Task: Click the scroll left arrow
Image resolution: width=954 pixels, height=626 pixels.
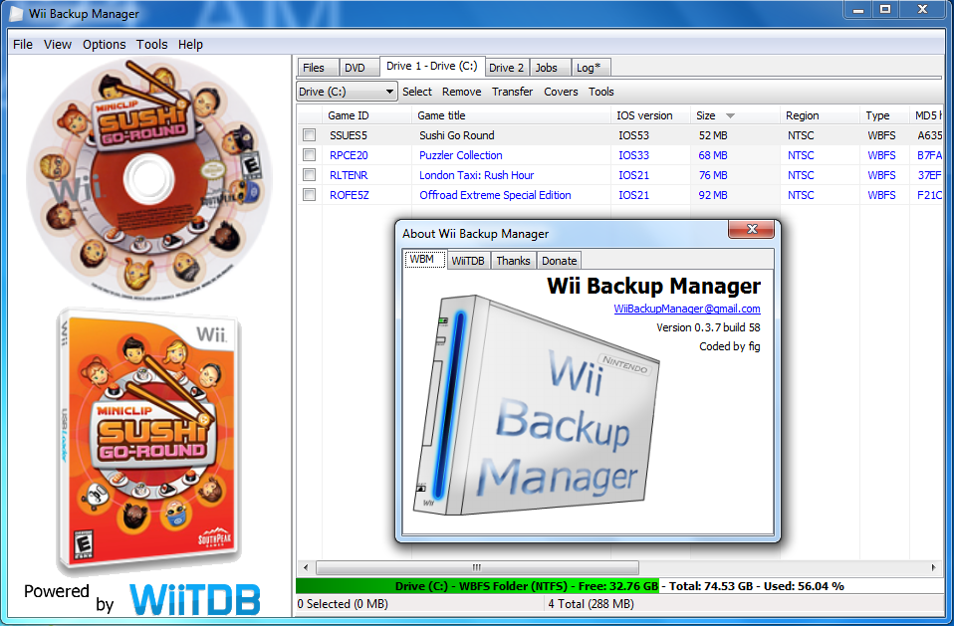Action: coord(306,567)
